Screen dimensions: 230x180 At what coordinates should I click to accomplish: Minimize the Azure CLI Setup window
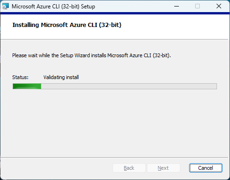(x=177, y=6)
